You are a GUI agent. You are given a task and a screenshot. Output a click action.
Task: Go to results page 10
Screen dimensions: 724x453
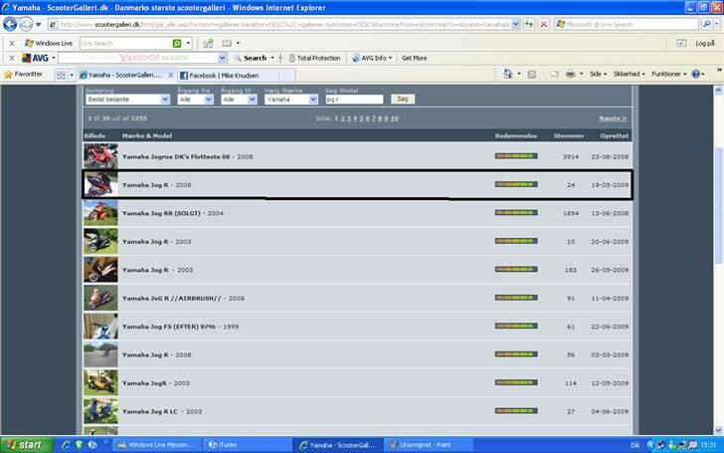pos(394,118)
